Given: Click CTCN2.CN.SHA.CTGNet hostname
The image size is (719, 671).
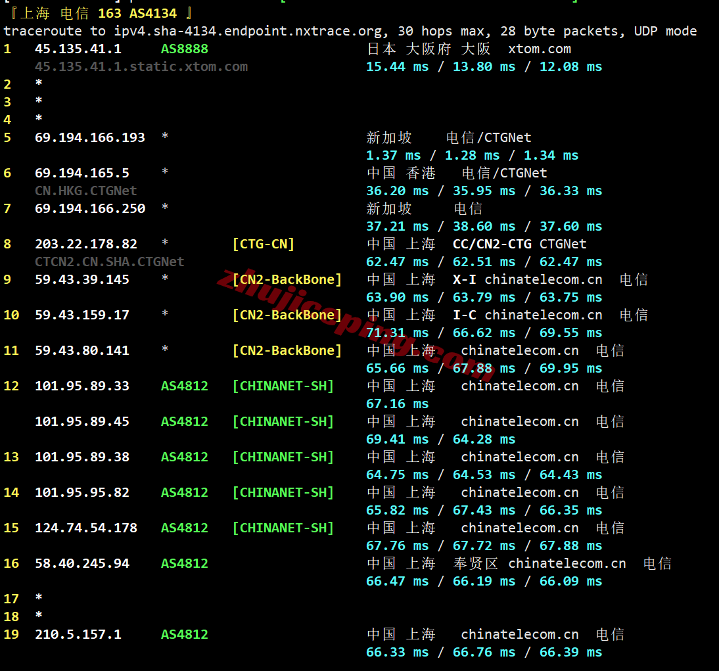Looking at the screenshot, I should pyautogui.click(x=110, y=262).
